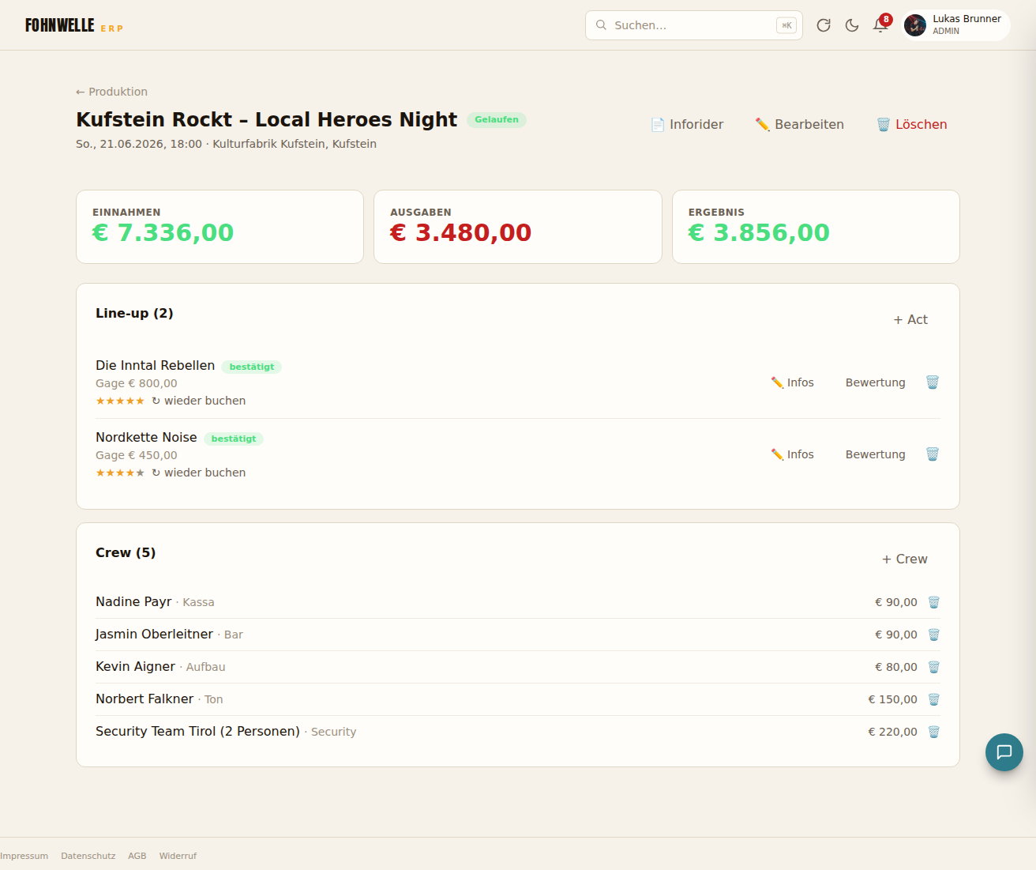This screenshot has width=1036, height=870.
Task: Click the Gage € 800,00 text
Action: coord(137,383)
